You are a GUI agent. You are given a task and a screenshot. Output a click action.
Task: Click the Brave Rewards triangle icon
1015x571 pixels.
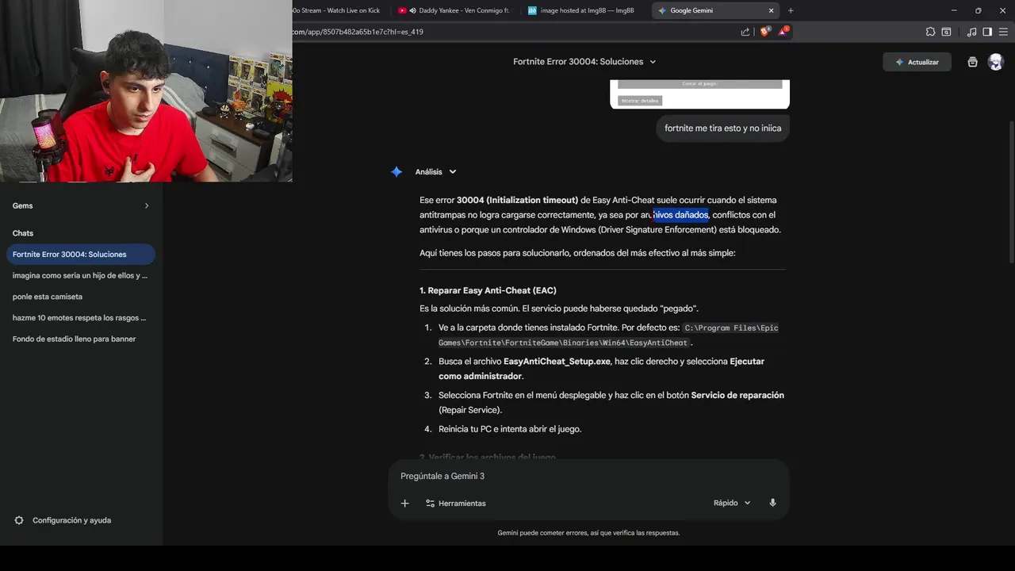click(783, 32)
